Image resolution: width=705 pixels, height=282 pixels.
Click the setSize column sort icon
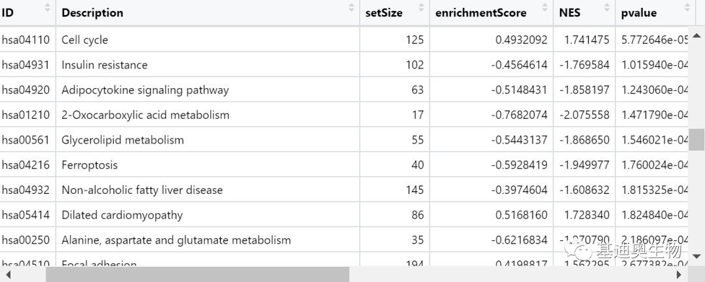pyautogui.click(x=421, y=8)
